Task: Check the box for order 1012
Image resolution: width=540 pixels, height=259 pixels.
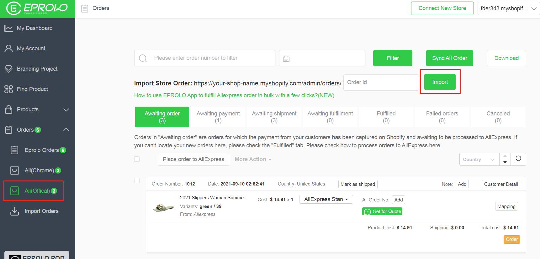Action: pyautogui.click(x=137, y=180)
